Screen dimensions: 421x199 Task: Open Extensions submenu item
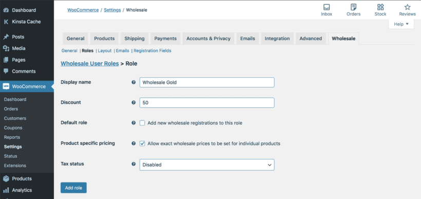pyautogui.click(x=15, y=166)
